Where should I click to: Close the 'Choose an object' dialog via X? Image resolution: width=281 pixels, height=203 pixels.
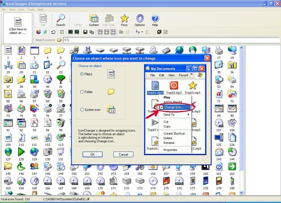pyautogui.click(x=207, y=58)
